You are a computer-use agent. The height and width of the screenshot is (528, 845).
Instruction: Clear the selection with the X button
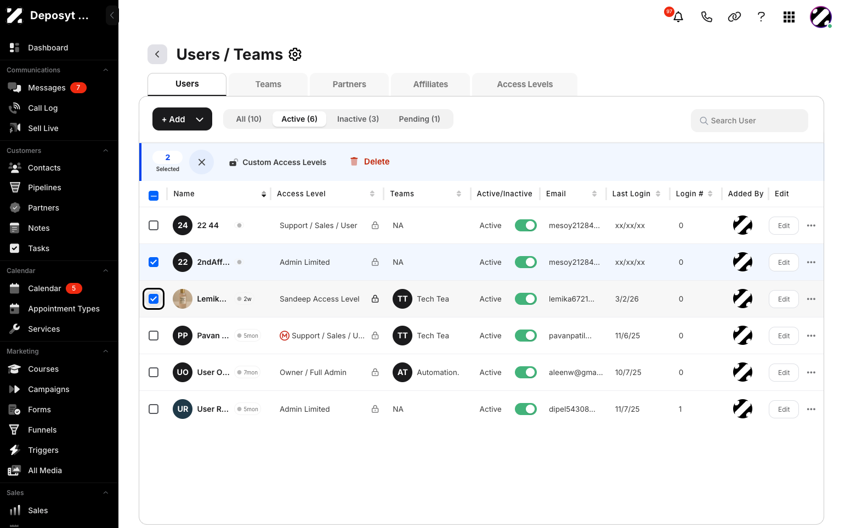[x=202, y=162]
